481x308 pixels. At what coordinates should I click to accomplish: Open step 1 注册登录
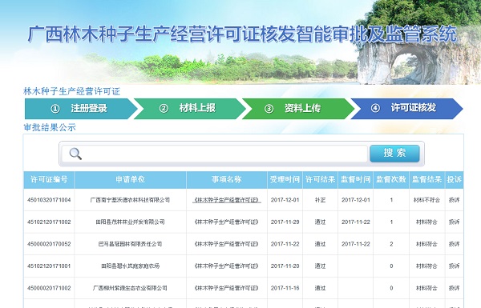(81, 108)
